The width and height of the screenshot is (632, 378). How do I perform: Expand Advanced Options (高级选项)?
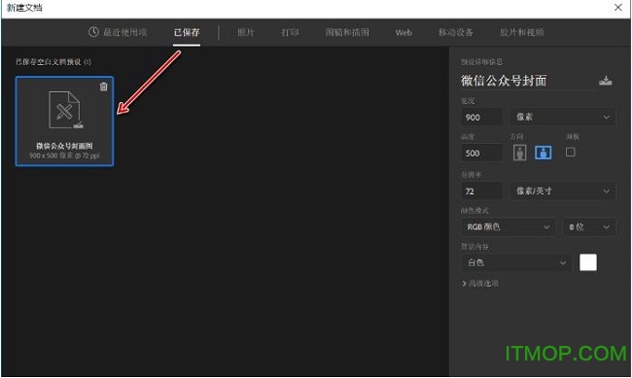(x=480, y=284)
